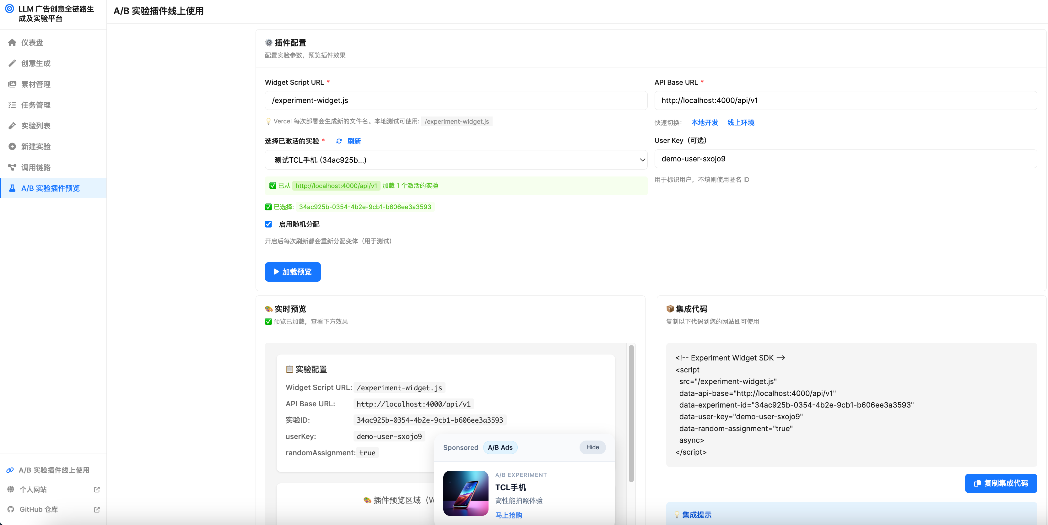Toggle the 启用随机分配 checkbox
The image size is (1048, 525).
pyautogui.click(x=268, y=224)
